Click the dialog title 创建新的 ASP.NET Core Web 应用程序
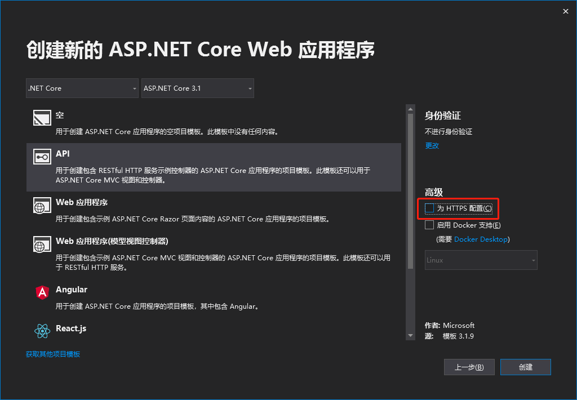 coord(200,50)
